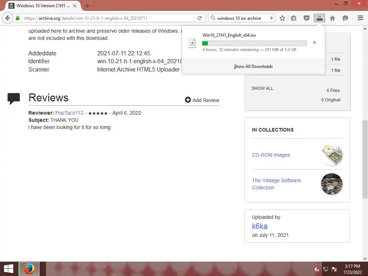Open the Firefox hamburger menu

coord(360,18)
